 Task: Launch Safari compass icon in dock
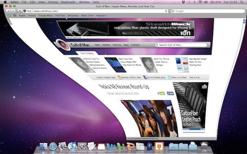53,147
